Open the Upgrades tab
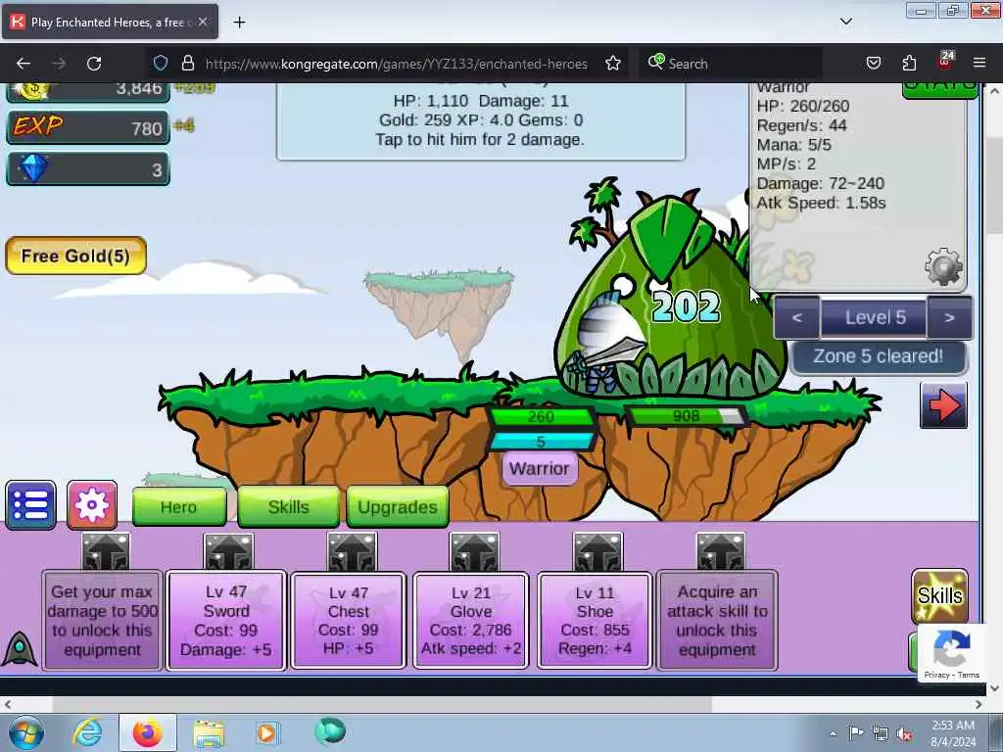1003x752 pixels. click(398, 507)
